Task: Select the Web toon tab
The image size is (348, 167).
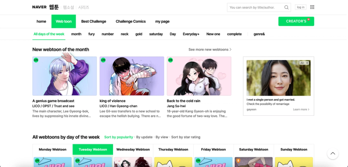Action: pos(64,21)
